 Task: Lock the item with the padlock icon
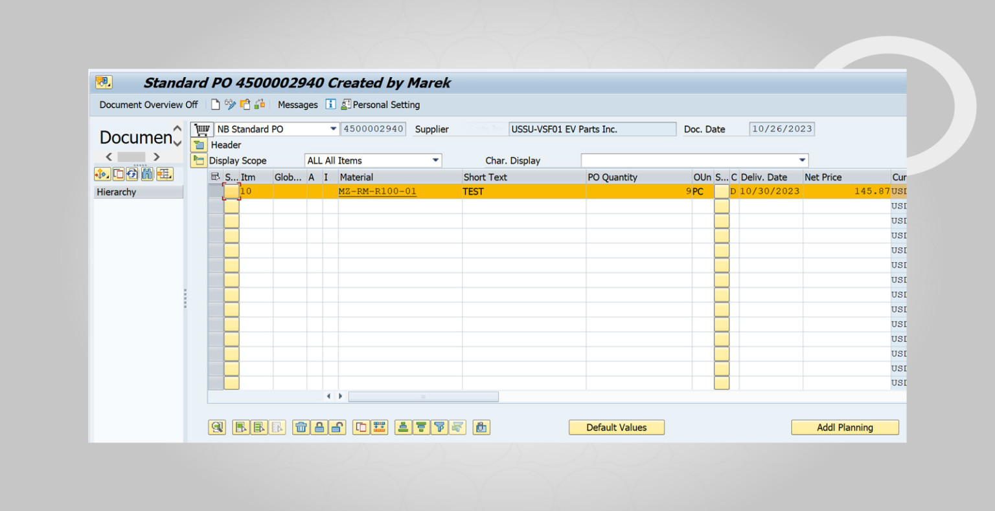tap(319, 427)
